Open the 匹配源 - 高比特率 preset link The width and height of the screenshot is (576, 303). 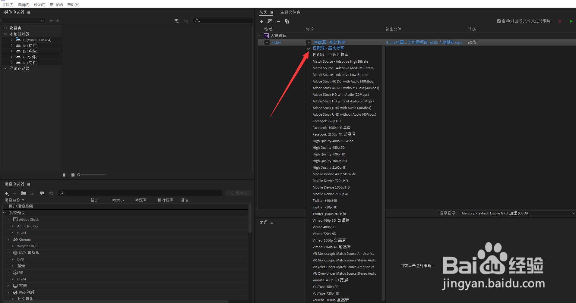point(330,42)
